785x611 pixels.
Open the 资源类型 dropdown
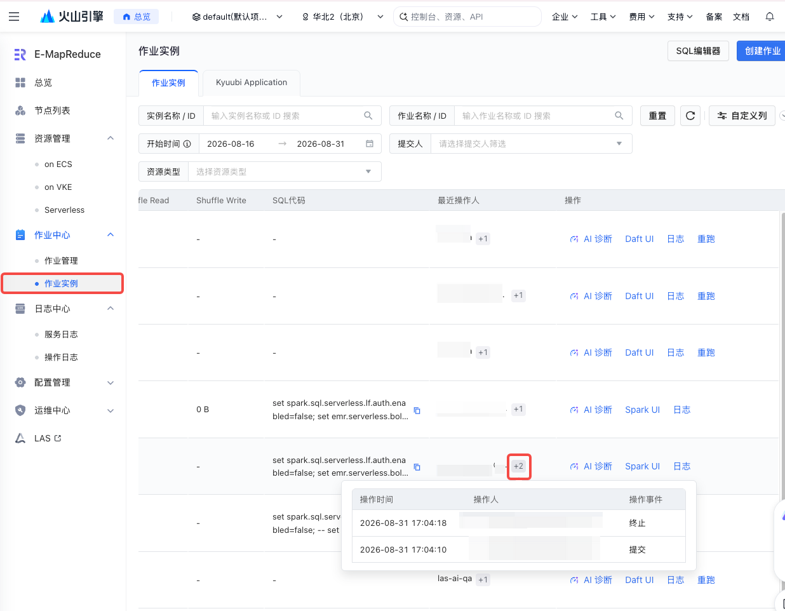point(285,171)
